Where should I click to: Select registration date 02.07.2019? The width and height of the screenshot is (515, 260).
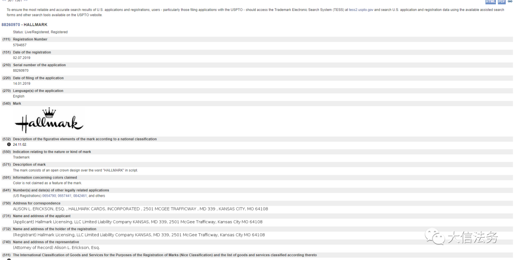[x=21, y=58]
